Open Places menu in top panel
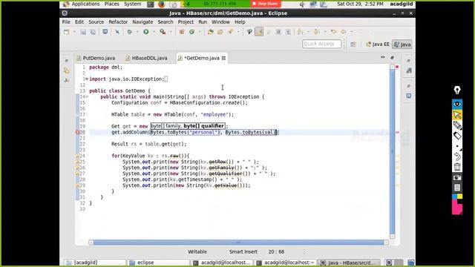The image size is (475, 267). [112, 4]
